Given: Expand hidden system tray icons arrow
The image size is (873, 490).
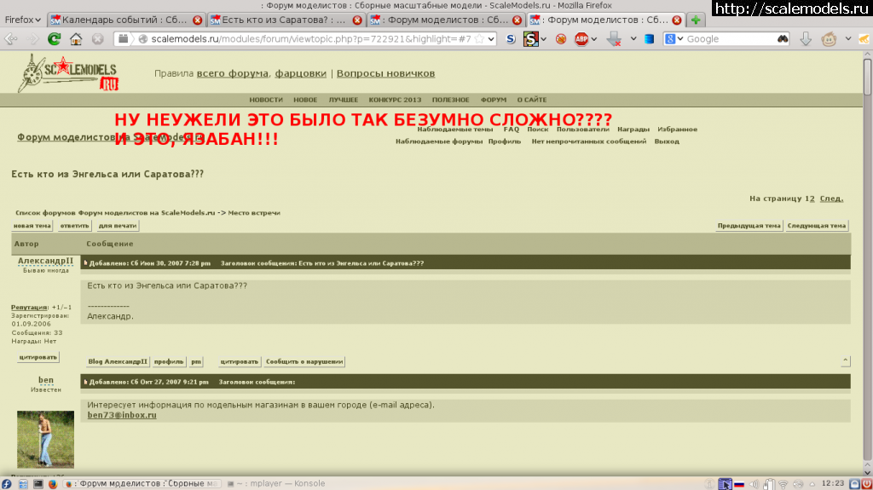Looking at the screenshot, I should (812, 484).
